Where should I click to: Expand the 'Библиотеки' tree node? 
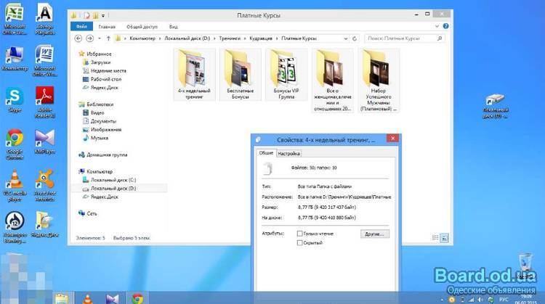click(99, 104)
